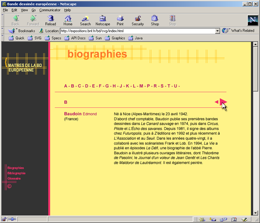Click the Netscape N logo icon
This screenshot has width=260, height=223.
252,20
